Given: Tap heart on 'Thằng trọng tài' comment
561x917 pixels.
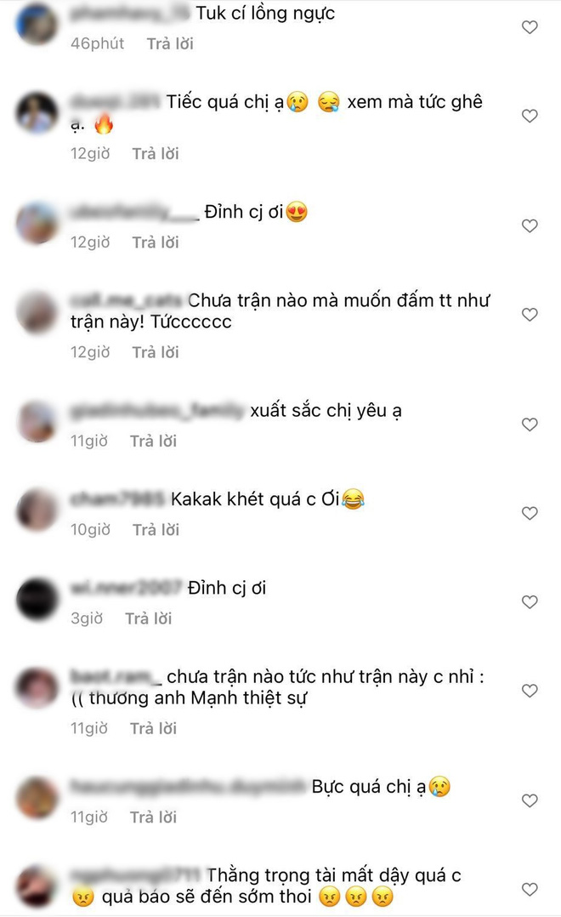Looking at the screenshot, I should [x=530, y=890].
